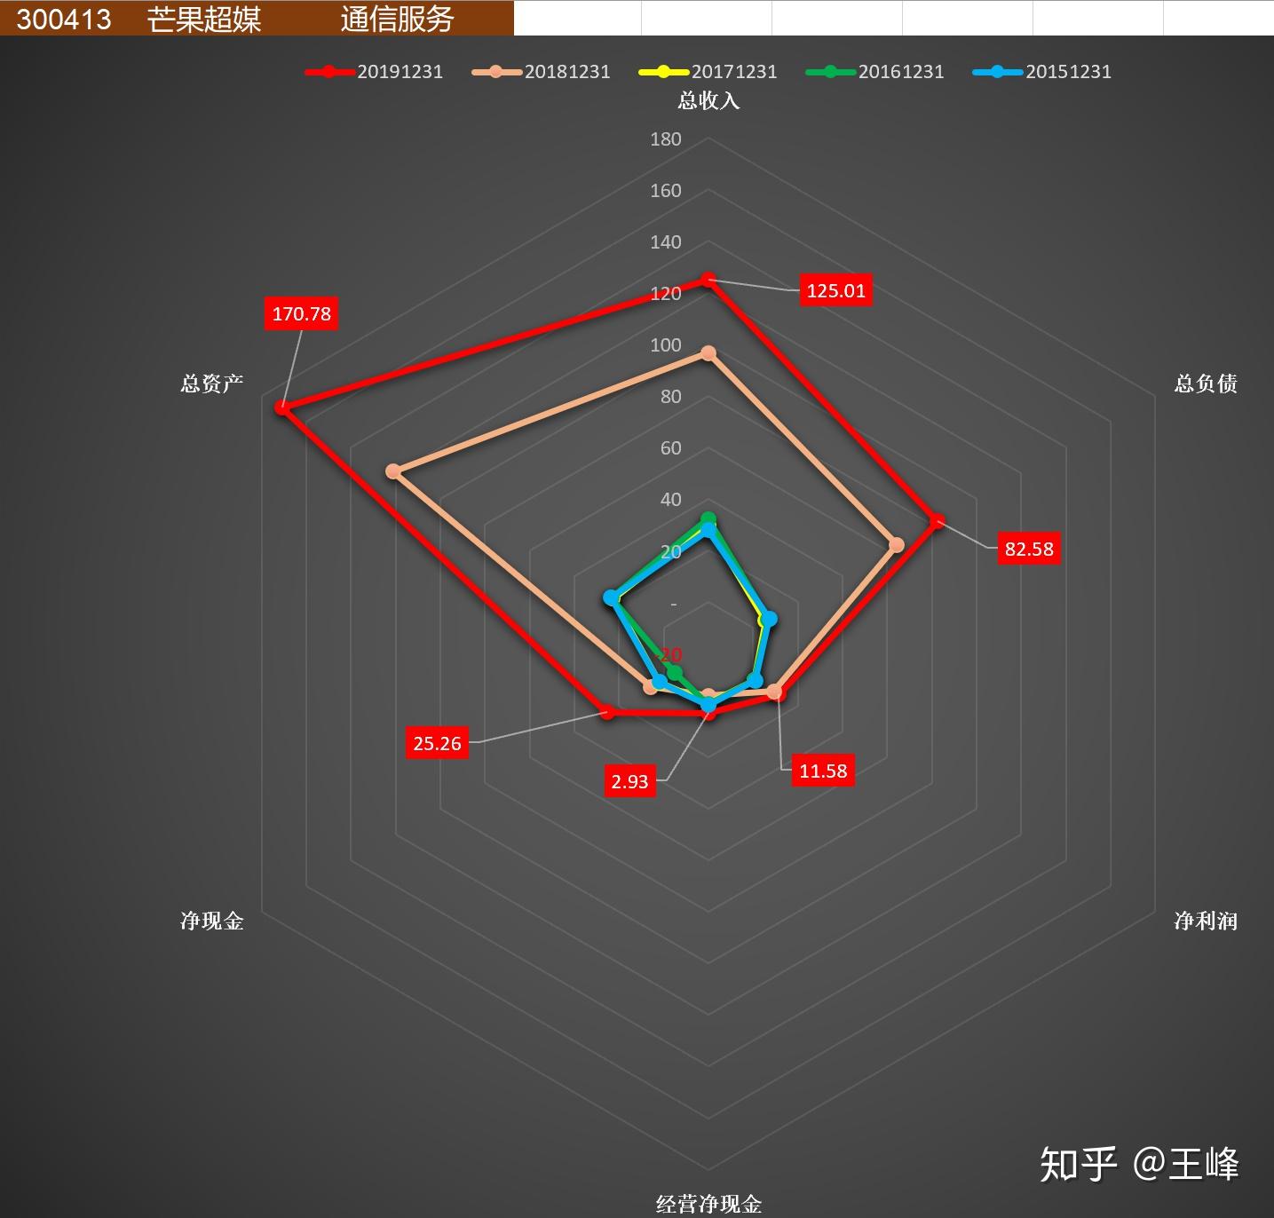
Task: Click the 2.93 data label
Action: [x=629, y=781]
